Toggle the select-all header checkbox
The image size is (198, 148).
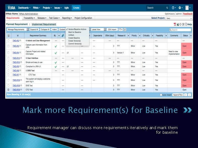(9, 36)
